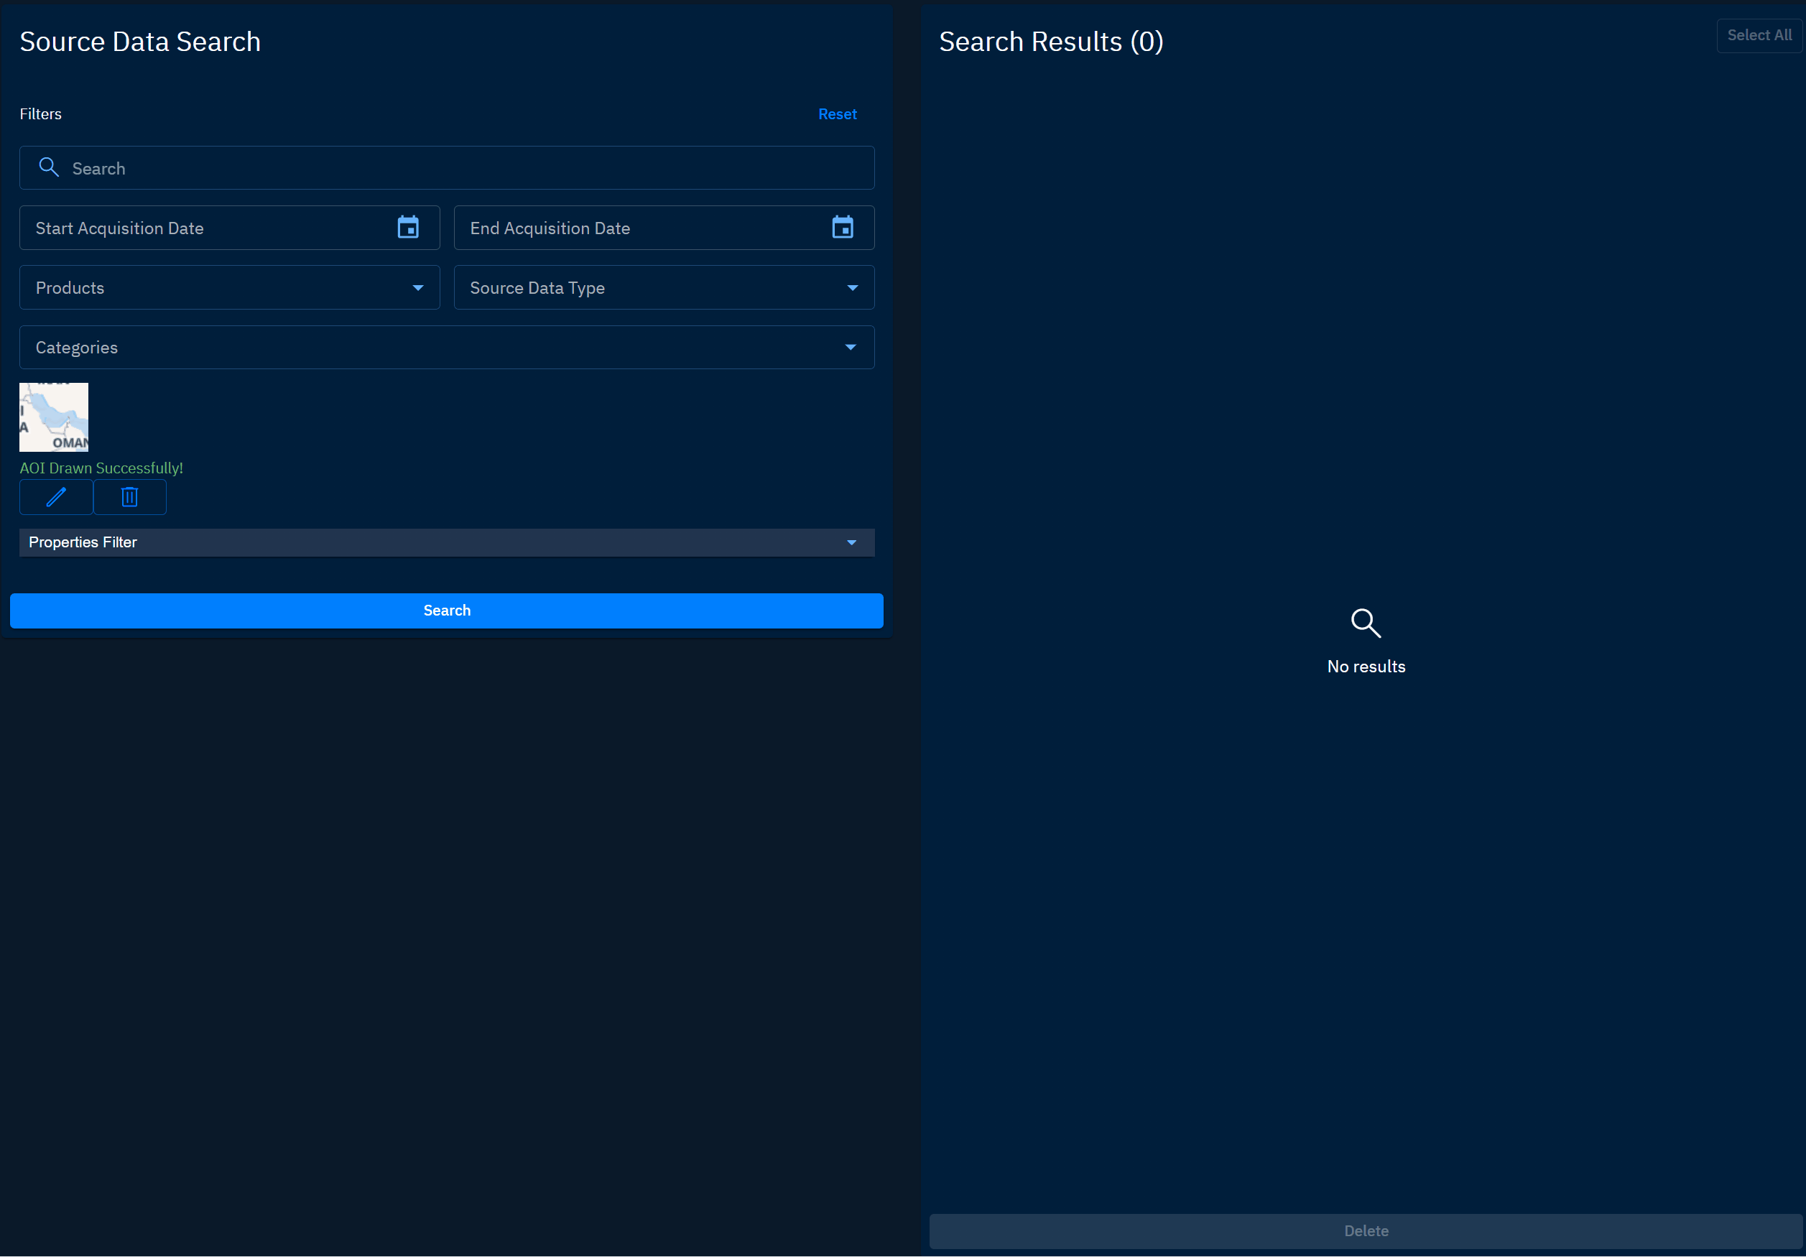Click the Source Data Type field label
The width and height of the screenshot is (1806, 1257).
tap(537, 288)
